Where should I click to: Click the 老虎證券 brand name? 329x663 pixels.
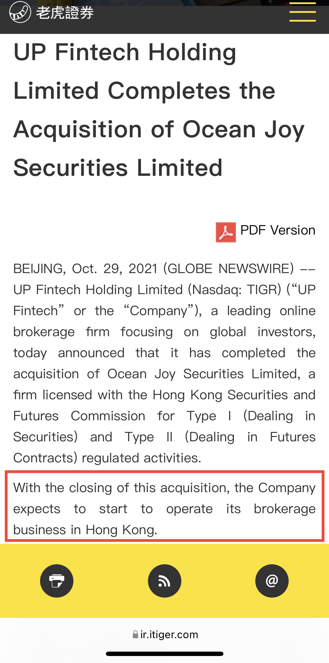(65, 13)
